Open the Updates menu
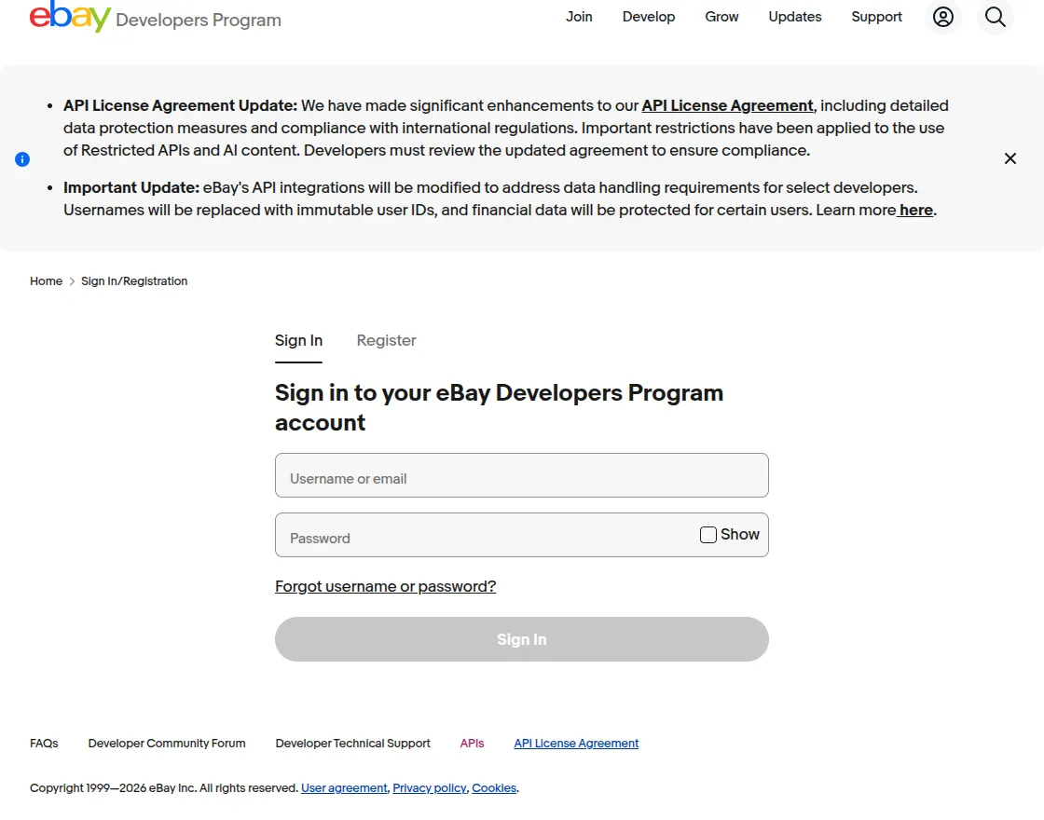 pos(794,17)
